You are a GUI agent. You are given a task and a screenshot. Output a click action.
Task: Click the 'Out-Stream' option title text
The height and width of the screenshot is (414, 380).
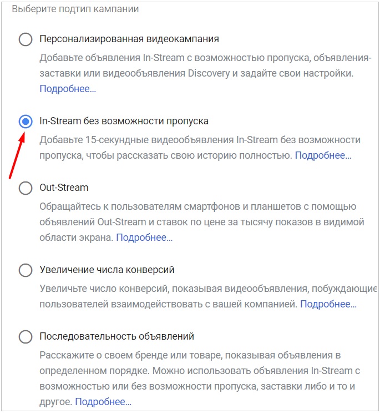pyautogui.click(x=64, y=188)
